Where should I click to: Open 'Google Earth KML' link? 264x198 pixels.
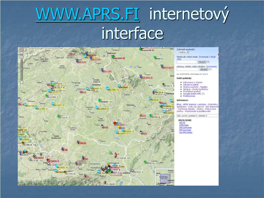coord(192,94)
